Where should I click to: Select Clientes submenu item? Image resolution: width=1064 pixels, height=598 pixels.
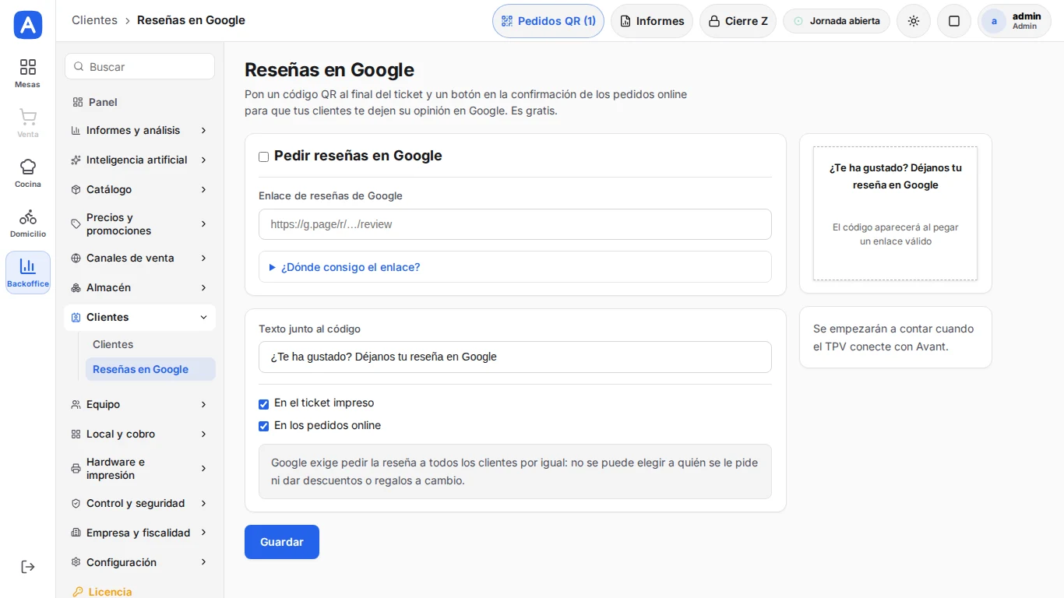click(x=150, y=344)
